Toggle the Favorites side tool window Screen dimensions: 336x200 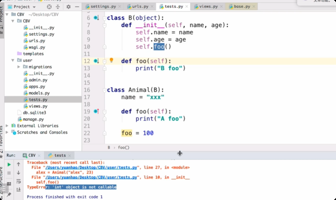click(2, 142)
